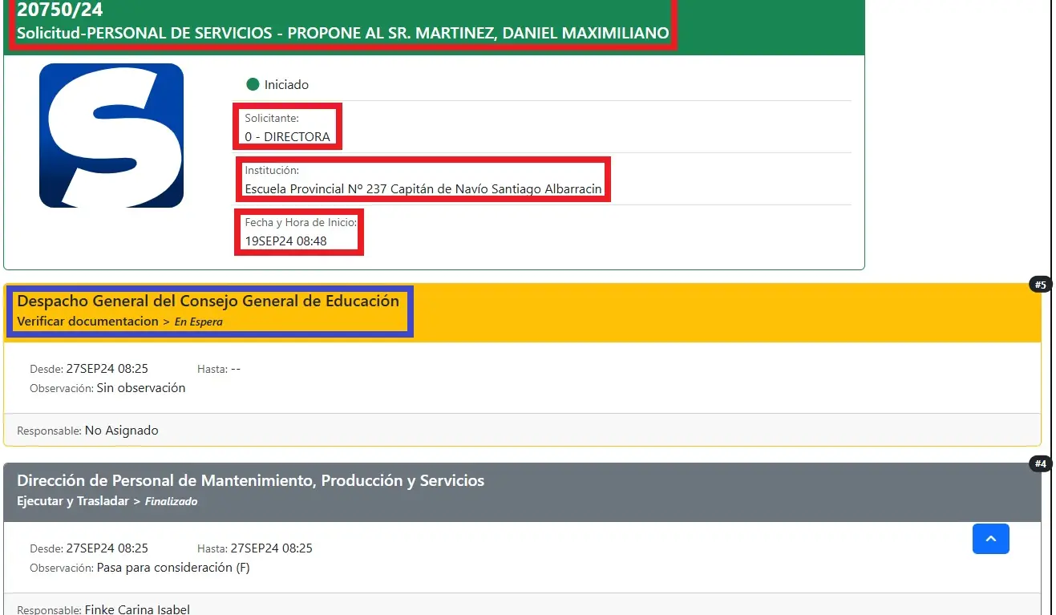Click the Responsable No Asignado footer

click(x=121, y=431)
